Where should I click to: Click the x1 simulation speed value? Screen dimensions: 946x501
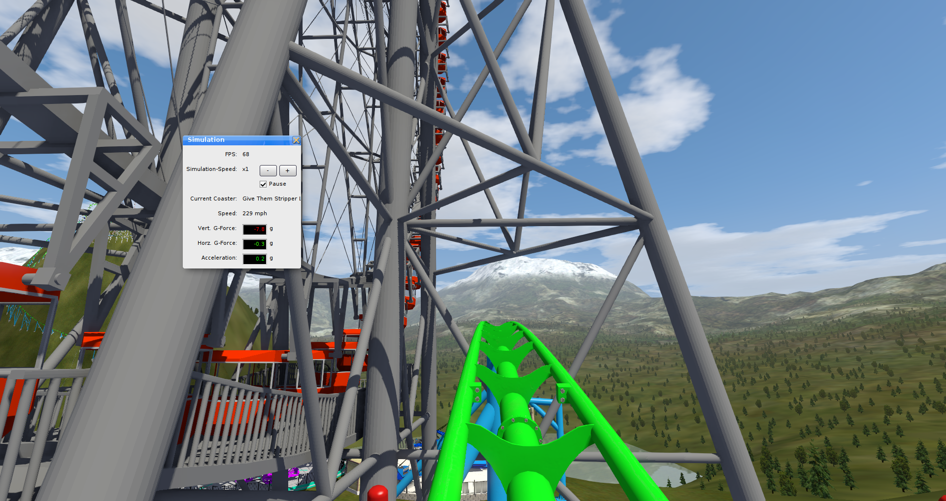(245, 169)
